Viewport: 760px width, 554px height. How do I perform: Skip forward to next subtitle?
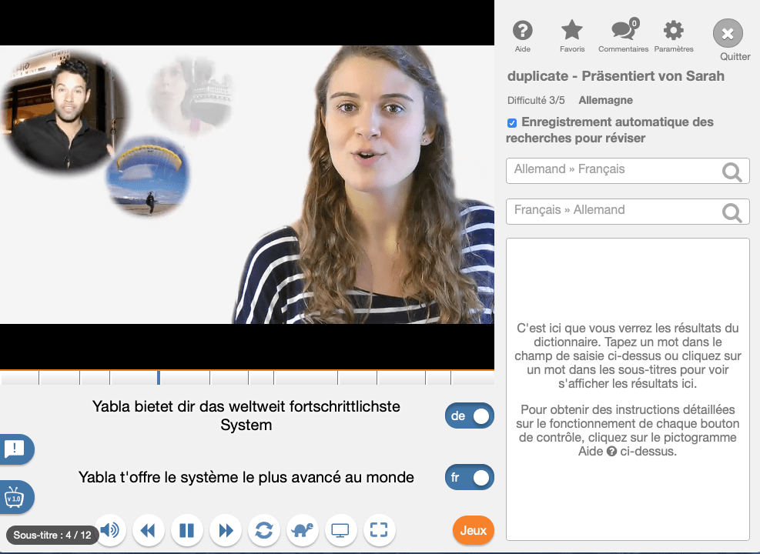tap(226, 530)
